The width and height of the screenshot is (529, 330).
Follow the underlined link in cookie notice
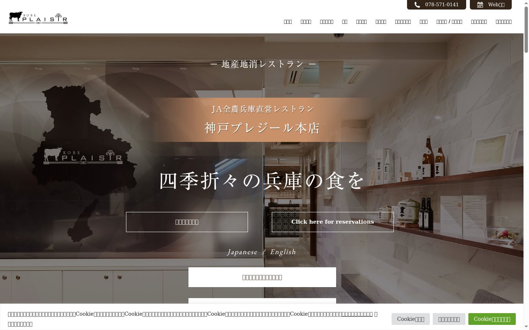(x=357, y=314)
